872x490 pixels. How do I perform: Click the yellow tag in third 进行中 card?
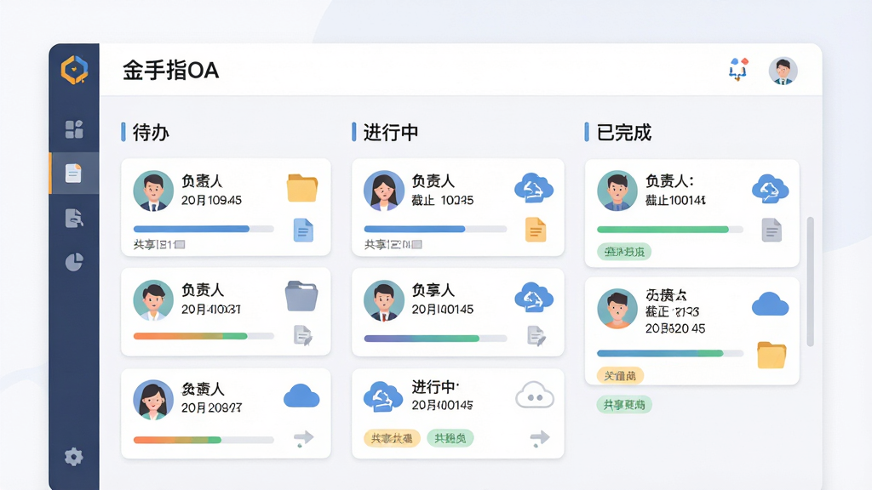392,438
